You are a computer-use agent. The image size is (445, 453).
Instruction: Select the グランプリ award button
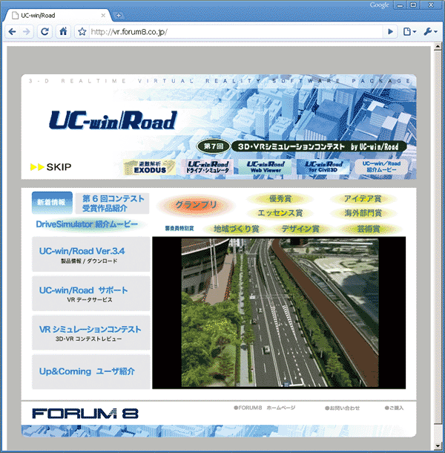(x=196, y=206)
